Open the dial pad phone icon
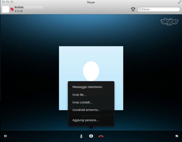182x142 pixels. pyautogui.click(x=133, y=9)
